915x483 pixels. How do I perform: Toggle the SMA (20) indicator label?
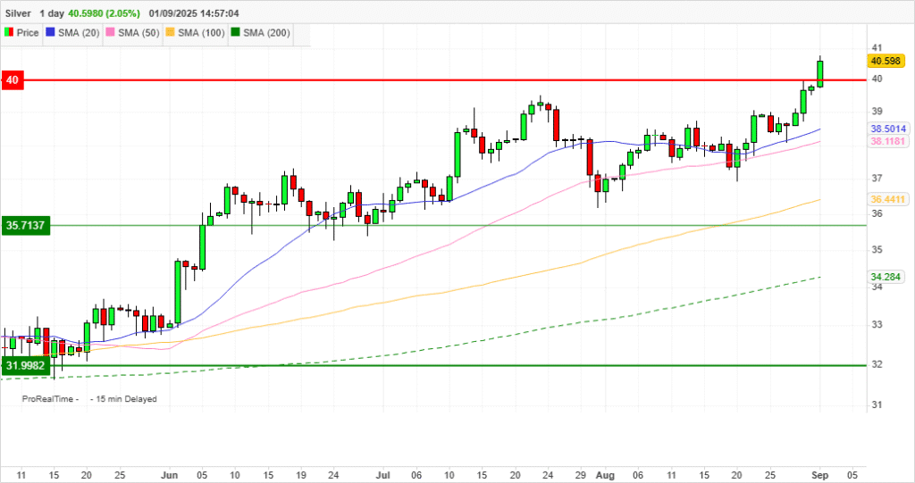(x=79, y=33)
